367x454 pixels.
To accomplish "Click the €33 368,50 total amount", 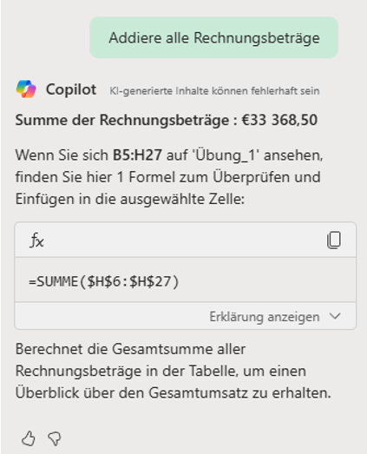I will click(279, 120).
